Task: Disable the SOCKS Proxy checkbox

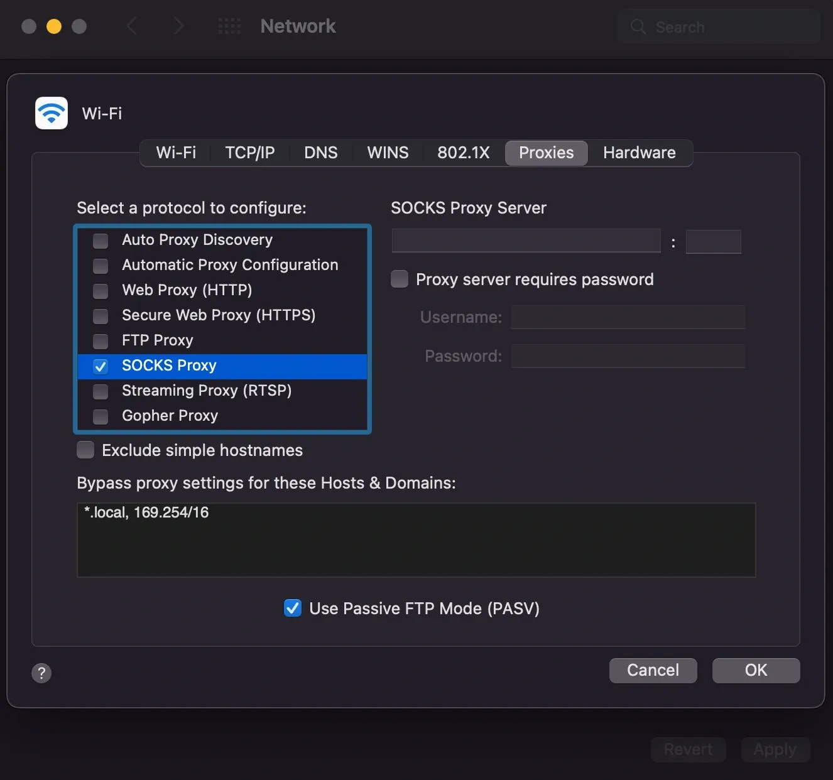Action: (x=101, y=366)
